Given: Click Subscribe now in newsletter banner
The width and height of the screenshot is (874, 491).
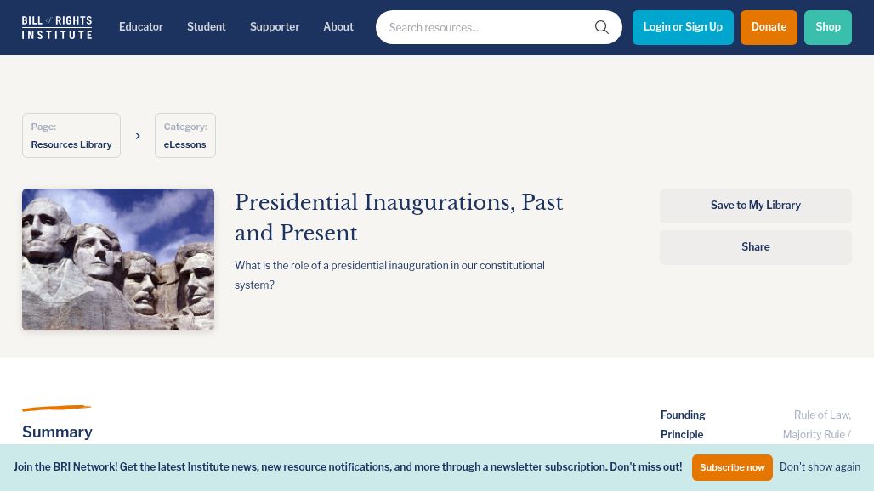Looking at the screenshot, I should click(732, 467).
